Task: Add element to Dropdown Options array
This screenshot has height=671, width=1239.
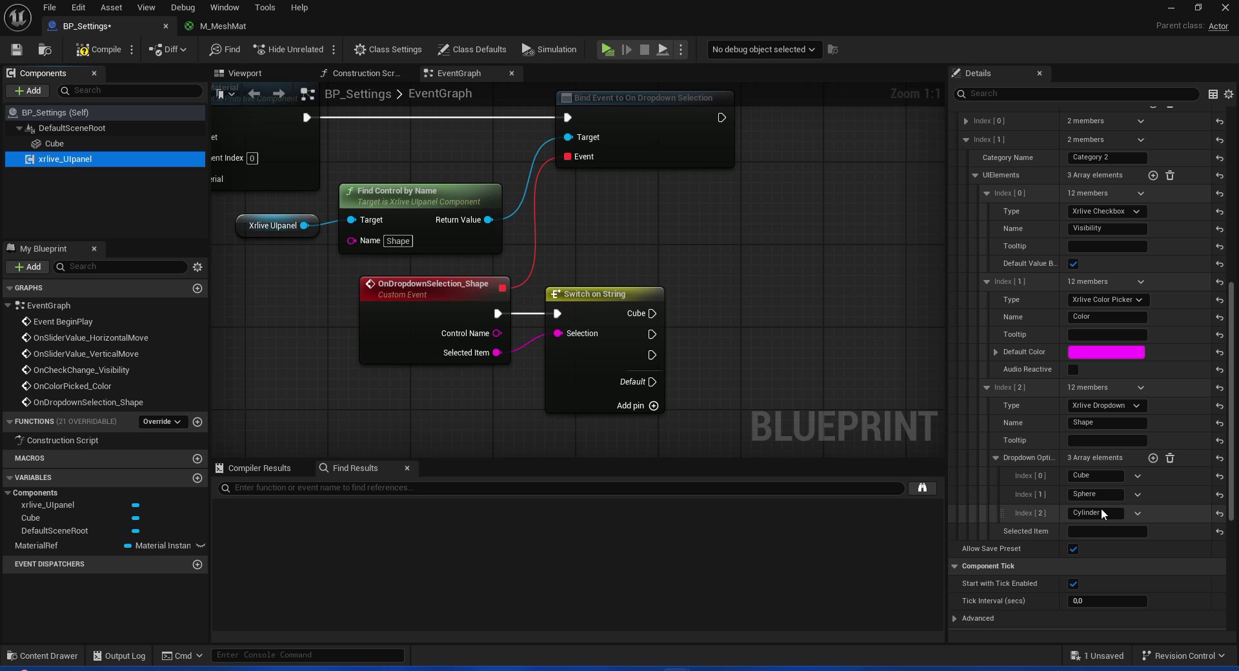Action: (1153, 458)
